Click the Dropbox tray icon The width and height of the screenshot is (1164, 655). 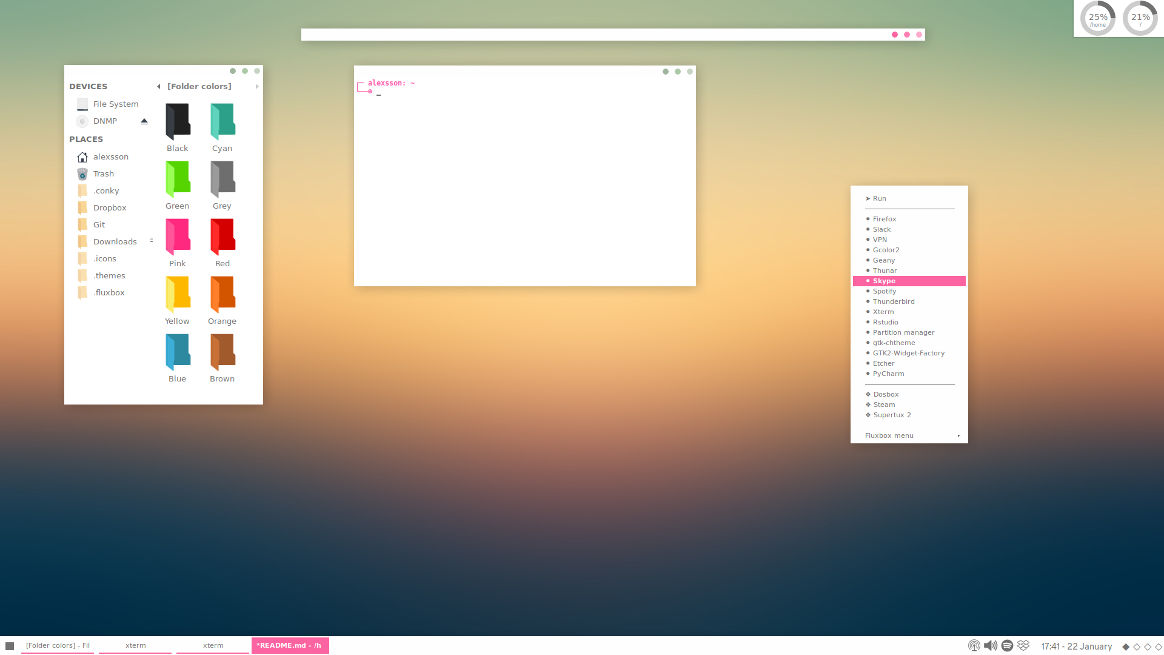pyautogui.click(x=1023, y=646)
